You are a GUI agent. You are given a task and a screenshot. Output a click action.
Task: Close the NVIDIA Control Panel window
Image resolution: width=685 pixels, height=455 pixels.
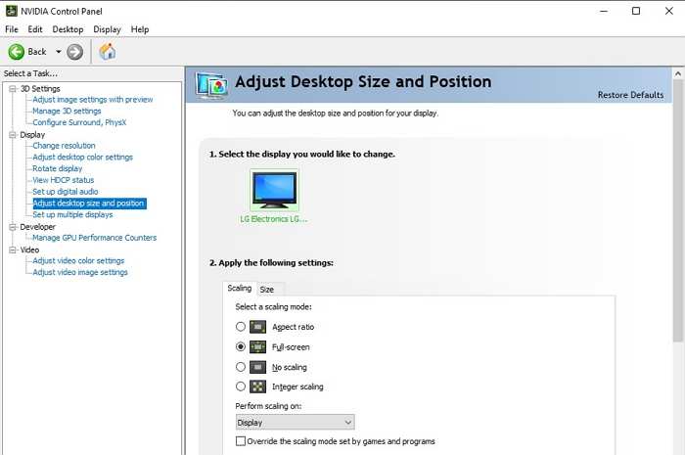[x=668, y=11]
